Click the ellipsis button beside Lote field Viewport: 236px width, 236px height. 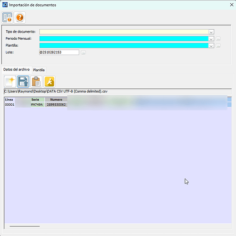tap(84, 52)
